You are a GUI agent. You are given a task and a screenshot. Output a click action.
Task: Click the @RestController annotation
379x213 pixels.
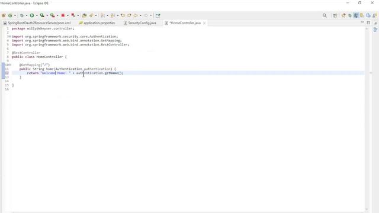(26, 53)
